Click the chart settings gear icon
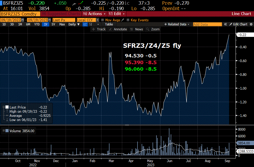254x167 pixels. click(251, 24)
